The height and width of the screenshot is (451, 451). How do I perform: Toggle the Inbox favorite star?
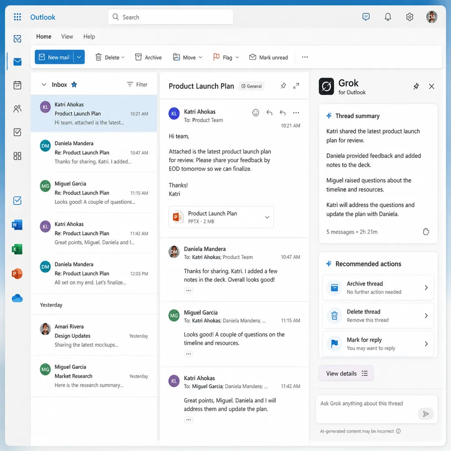[x=74, y=85]
